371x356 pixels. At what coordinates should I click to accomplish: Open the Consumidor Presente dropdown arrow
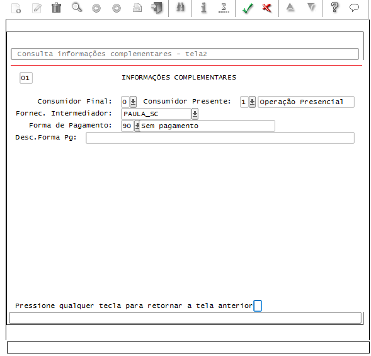tap(252, 102)
